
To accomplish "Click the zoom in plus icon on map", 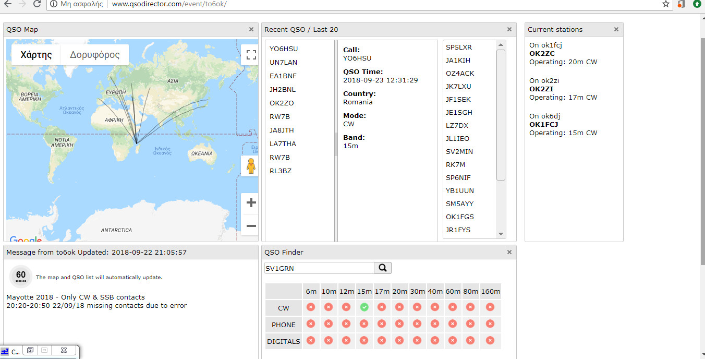I will [x=251, y=202].
